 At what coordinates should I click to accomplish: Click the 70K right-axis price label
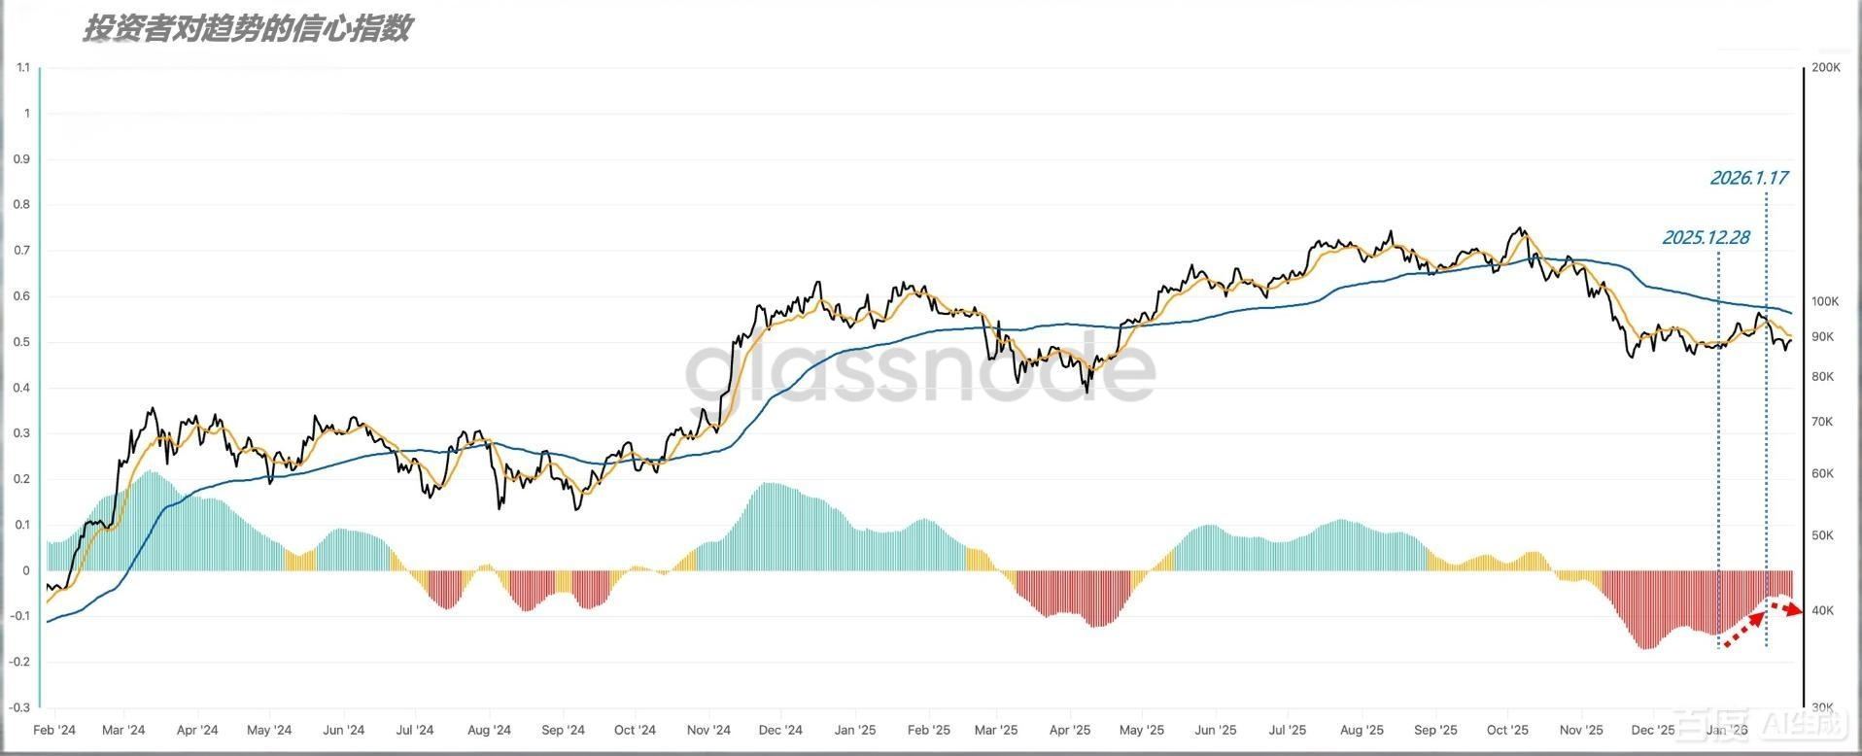point(1822,422)
